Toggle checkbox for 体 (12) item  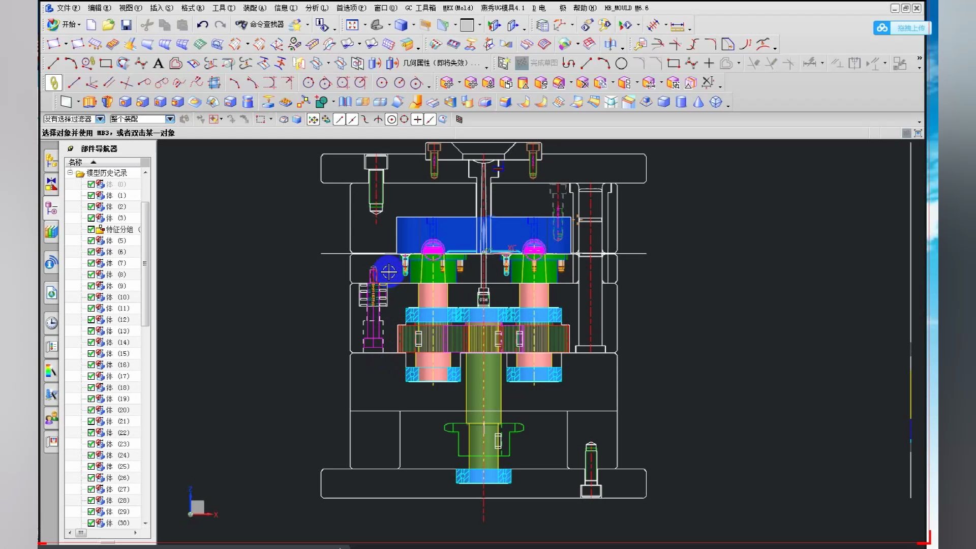click(91, 320)
